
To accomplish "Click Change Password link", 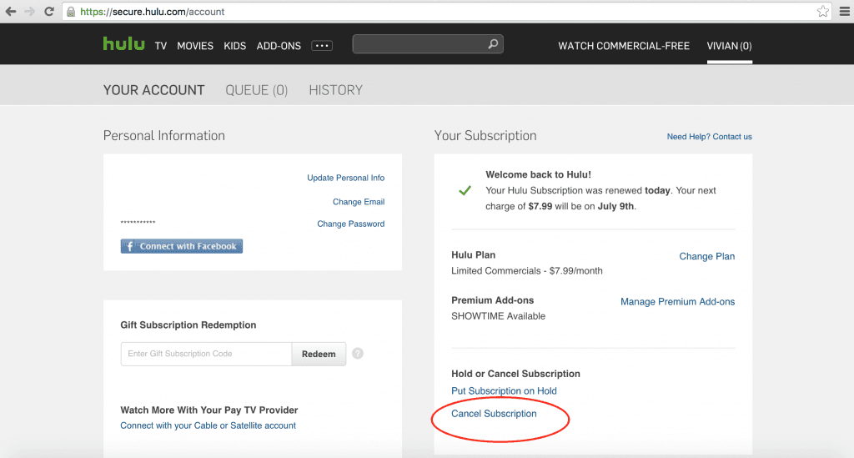I will coord(351,224).
